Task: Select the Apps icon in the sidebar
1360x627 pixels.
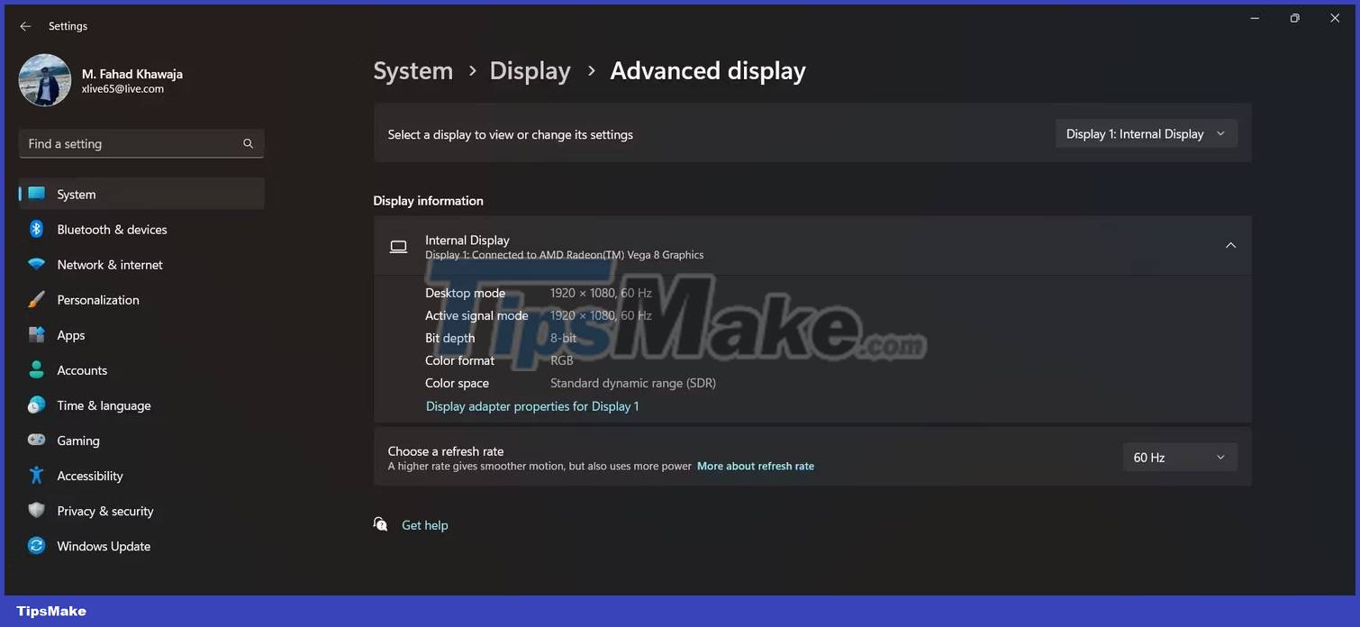Action: click(35, 334)
